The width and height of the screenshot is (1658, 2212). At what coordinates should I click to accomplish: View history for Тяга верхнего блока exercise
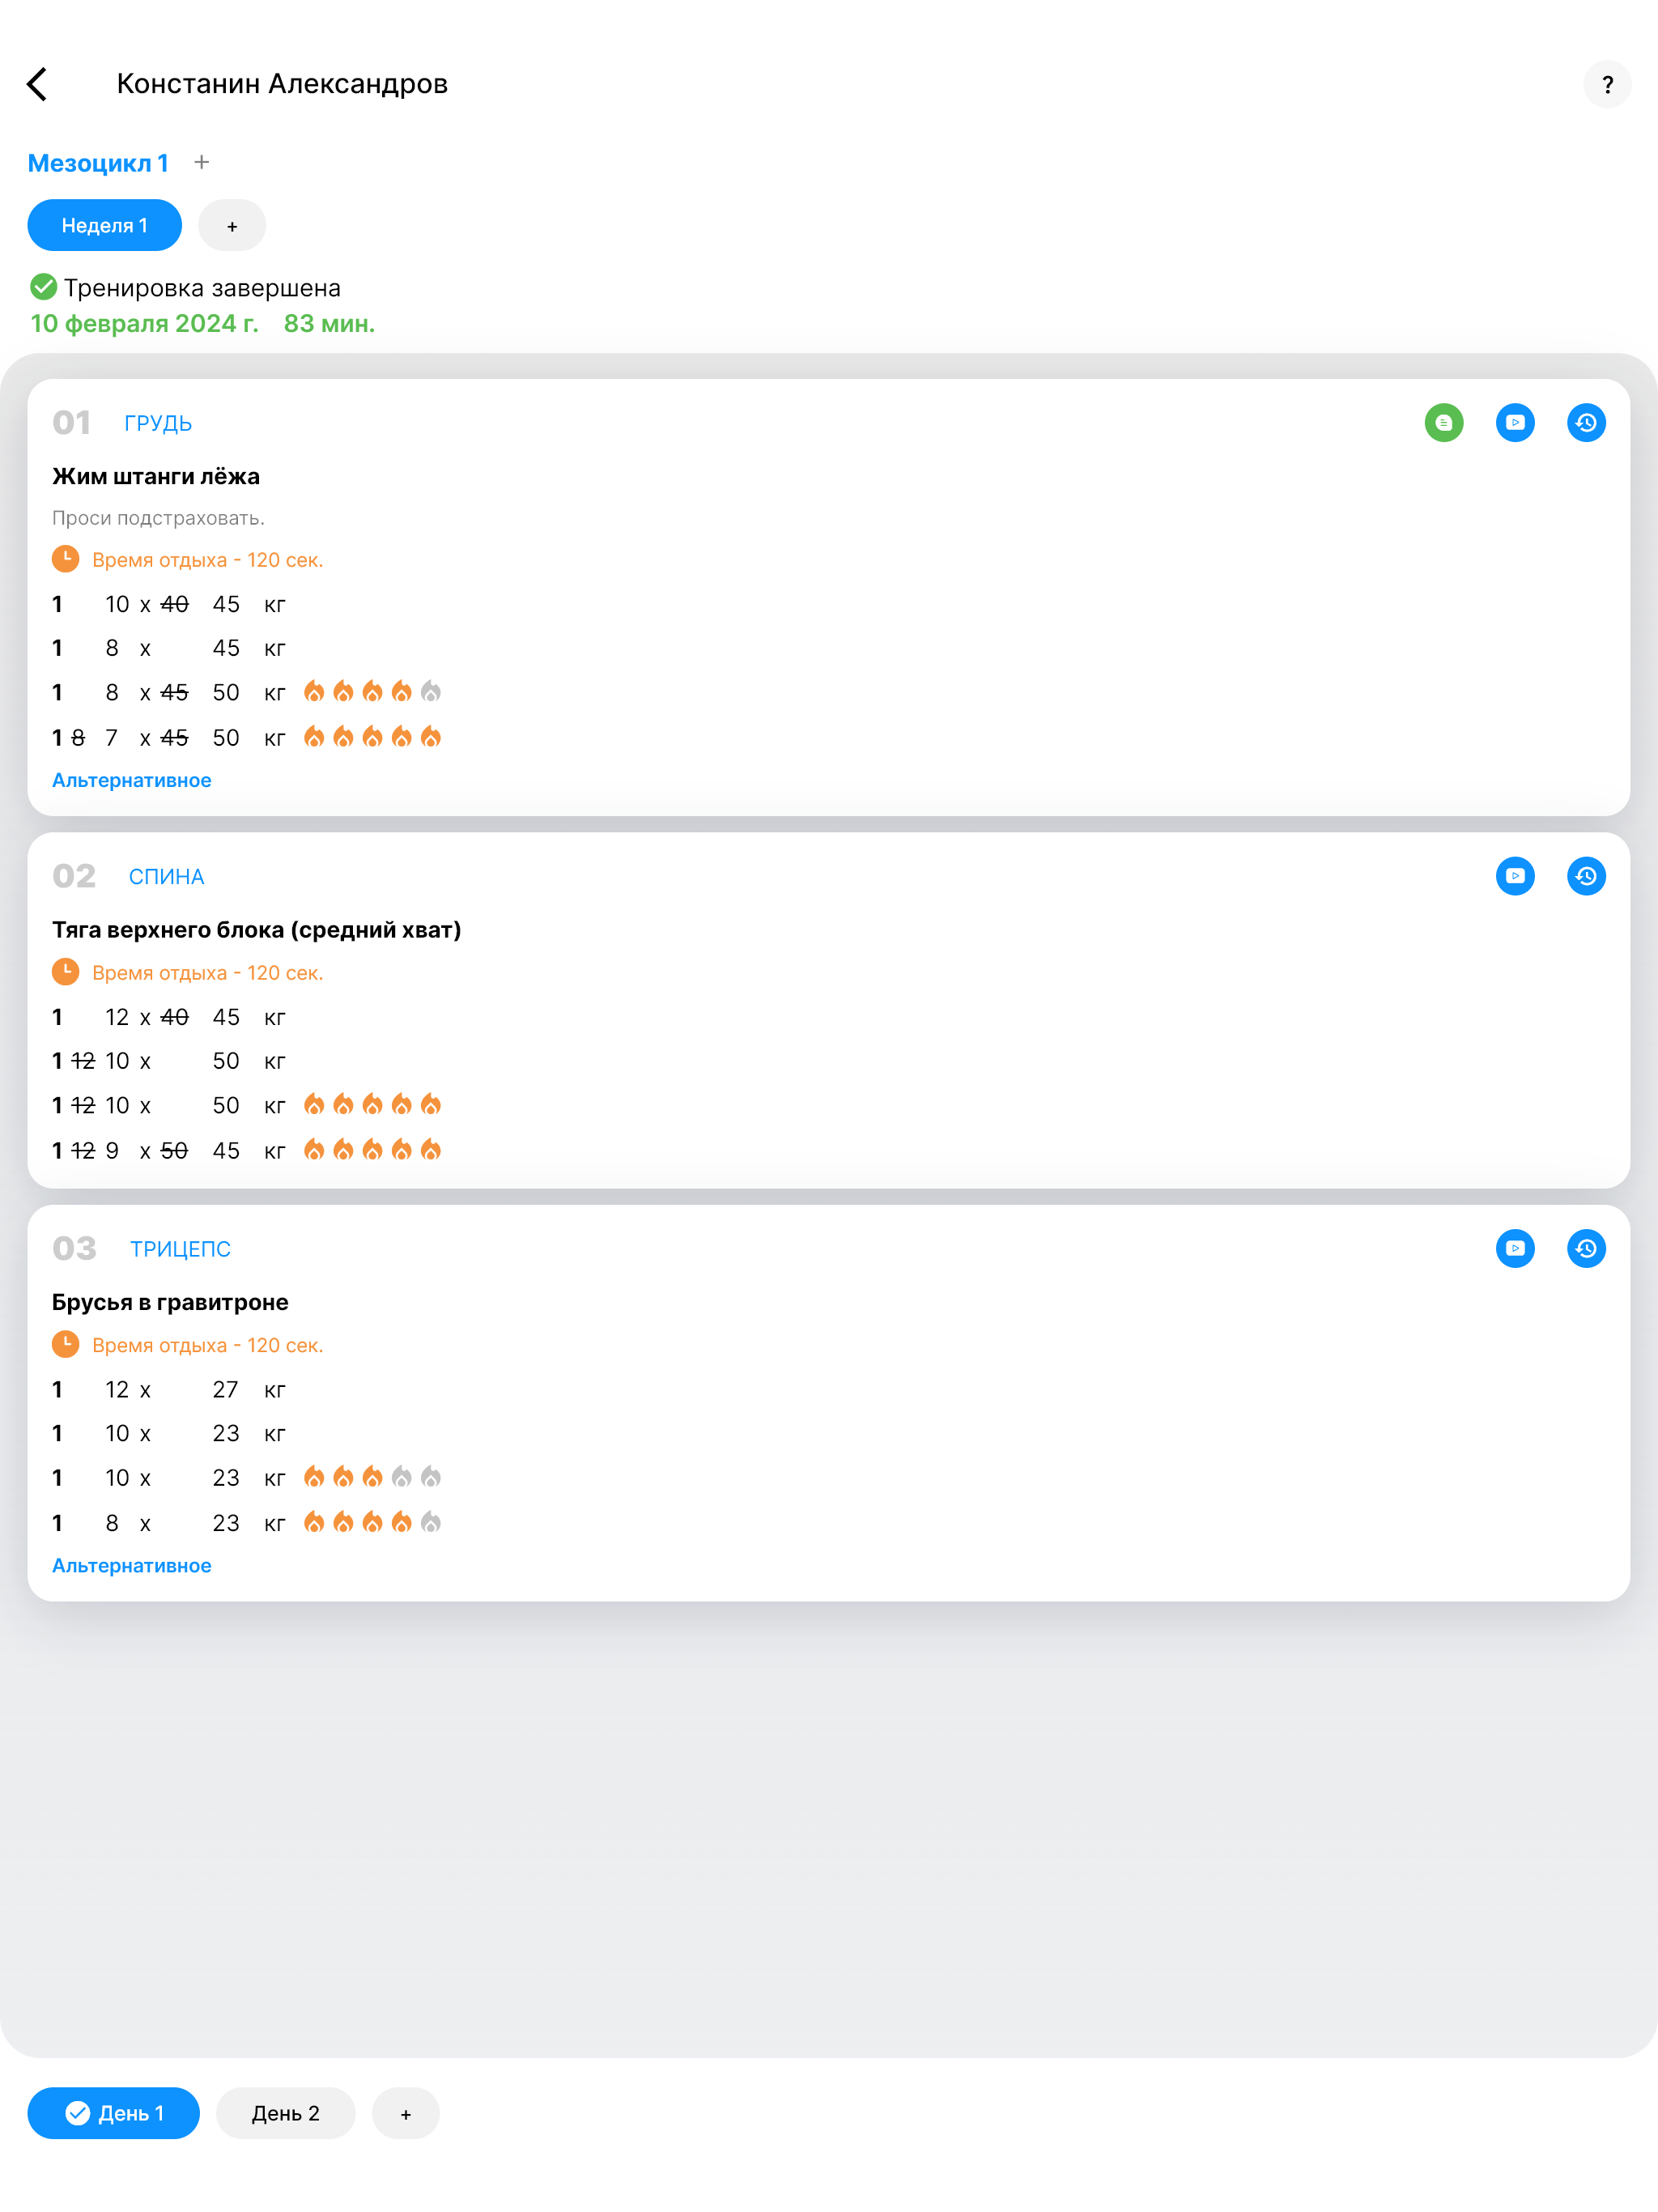pyautogui.click(x=1586, y=876)
